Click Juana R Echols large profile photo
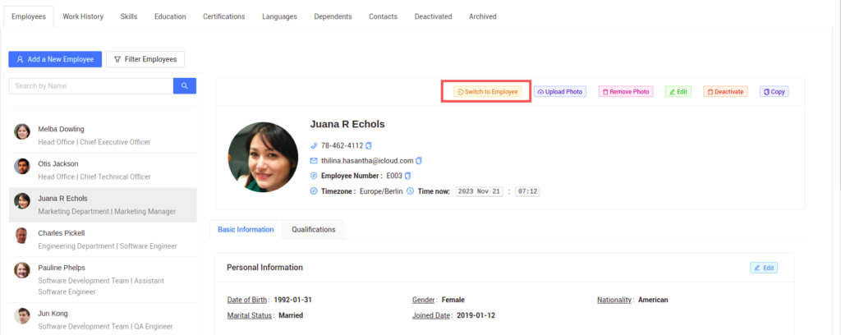This screenshot has width=841, height=335. [x=263, y=158]
